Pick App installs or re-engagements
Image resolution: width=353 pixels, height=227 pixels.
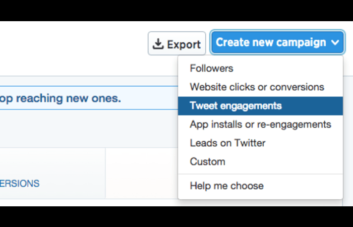pyautogui.click(x=260, y=124)
